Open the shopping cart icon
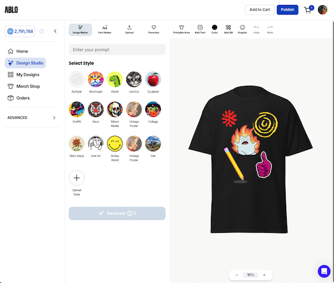Viewport: 334px width, 283px height. click(308, 10)
